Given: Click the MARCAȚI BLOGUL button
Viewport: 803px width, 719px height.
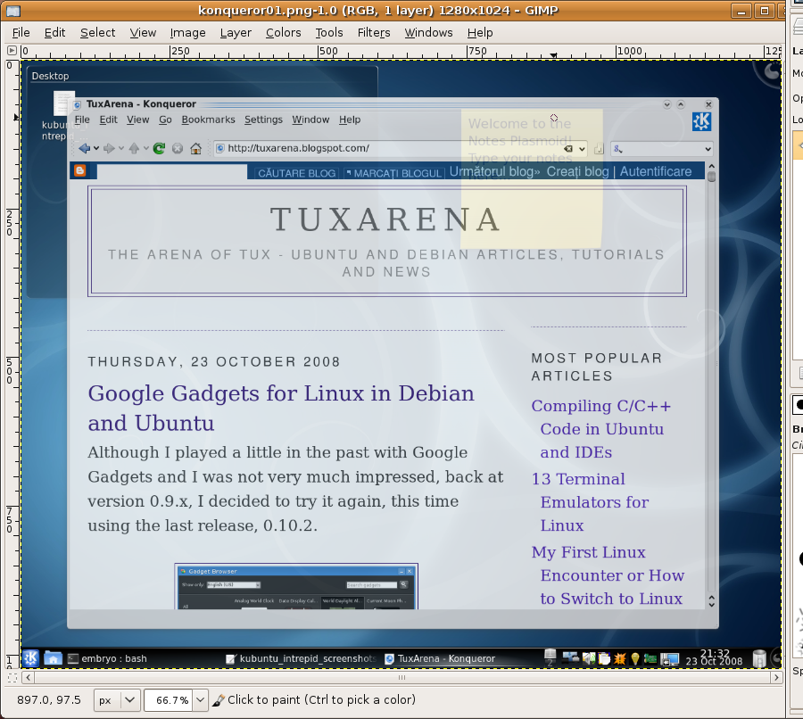Looking at the screenshot, I should click(393, 173).
